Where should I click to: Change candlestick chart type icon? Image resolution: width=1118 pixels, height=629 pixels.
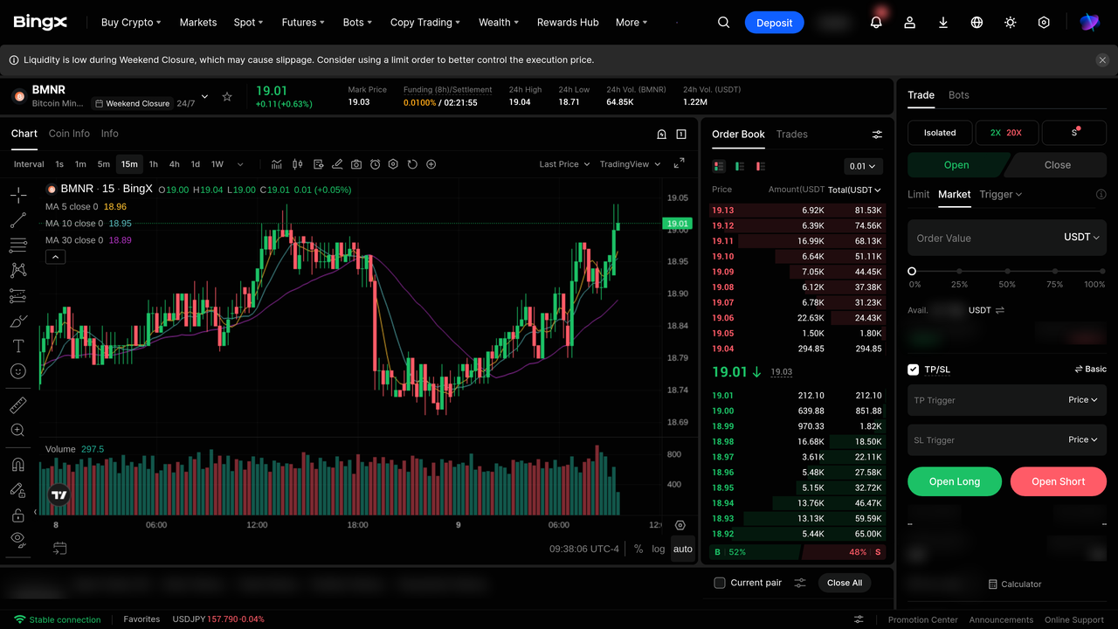297,164
